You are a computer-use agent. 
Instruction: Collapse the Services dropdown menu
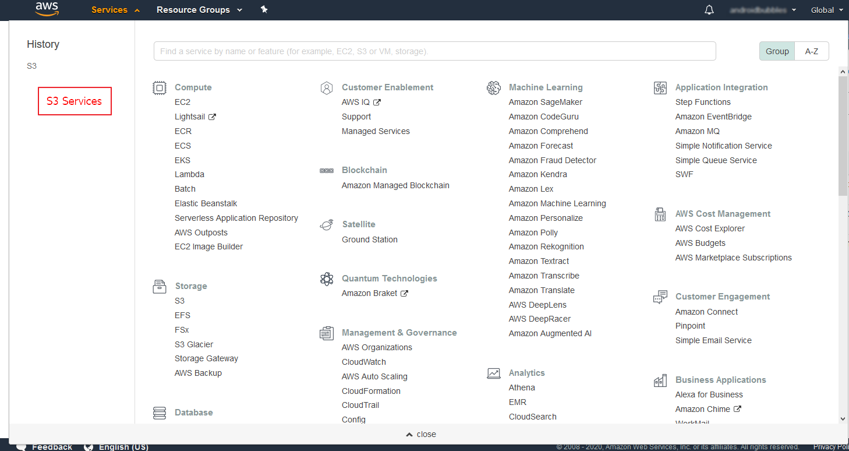115,10
